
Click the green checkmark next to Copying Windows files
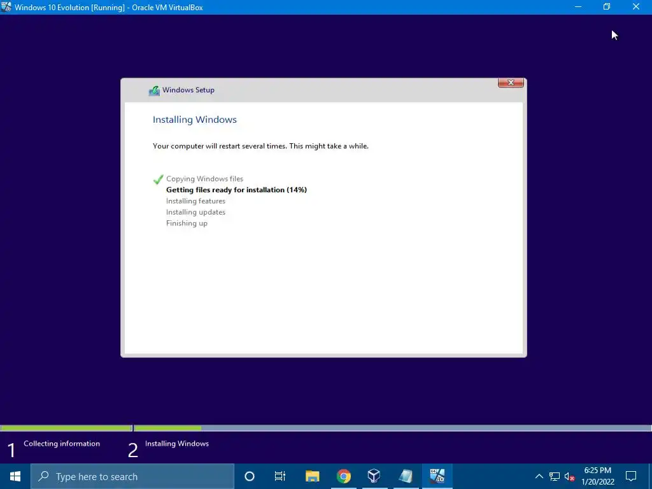pos(158,179)
